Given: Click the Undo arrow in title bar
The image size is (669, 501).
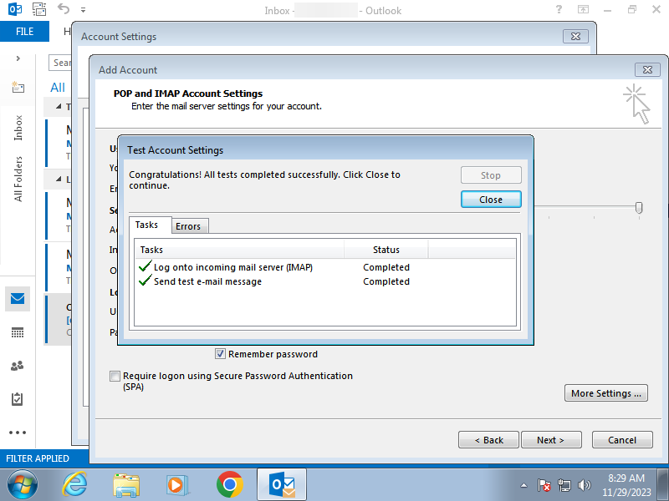Looking at the screenshot, I should click(x=64, y=11).
